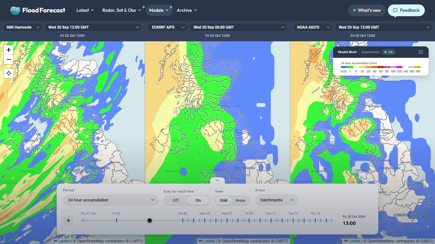This screenshot has height=244, width=435.
Task: Change the ECMWF AIFS model selector
Action: (x=168, y=27)
